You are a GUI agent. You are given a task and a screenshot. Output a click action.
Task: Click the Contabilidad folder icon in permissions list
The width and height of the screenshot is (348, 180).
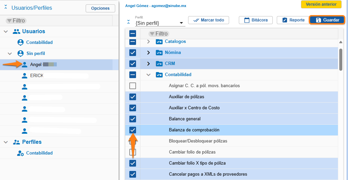click(x=159, y=75)
